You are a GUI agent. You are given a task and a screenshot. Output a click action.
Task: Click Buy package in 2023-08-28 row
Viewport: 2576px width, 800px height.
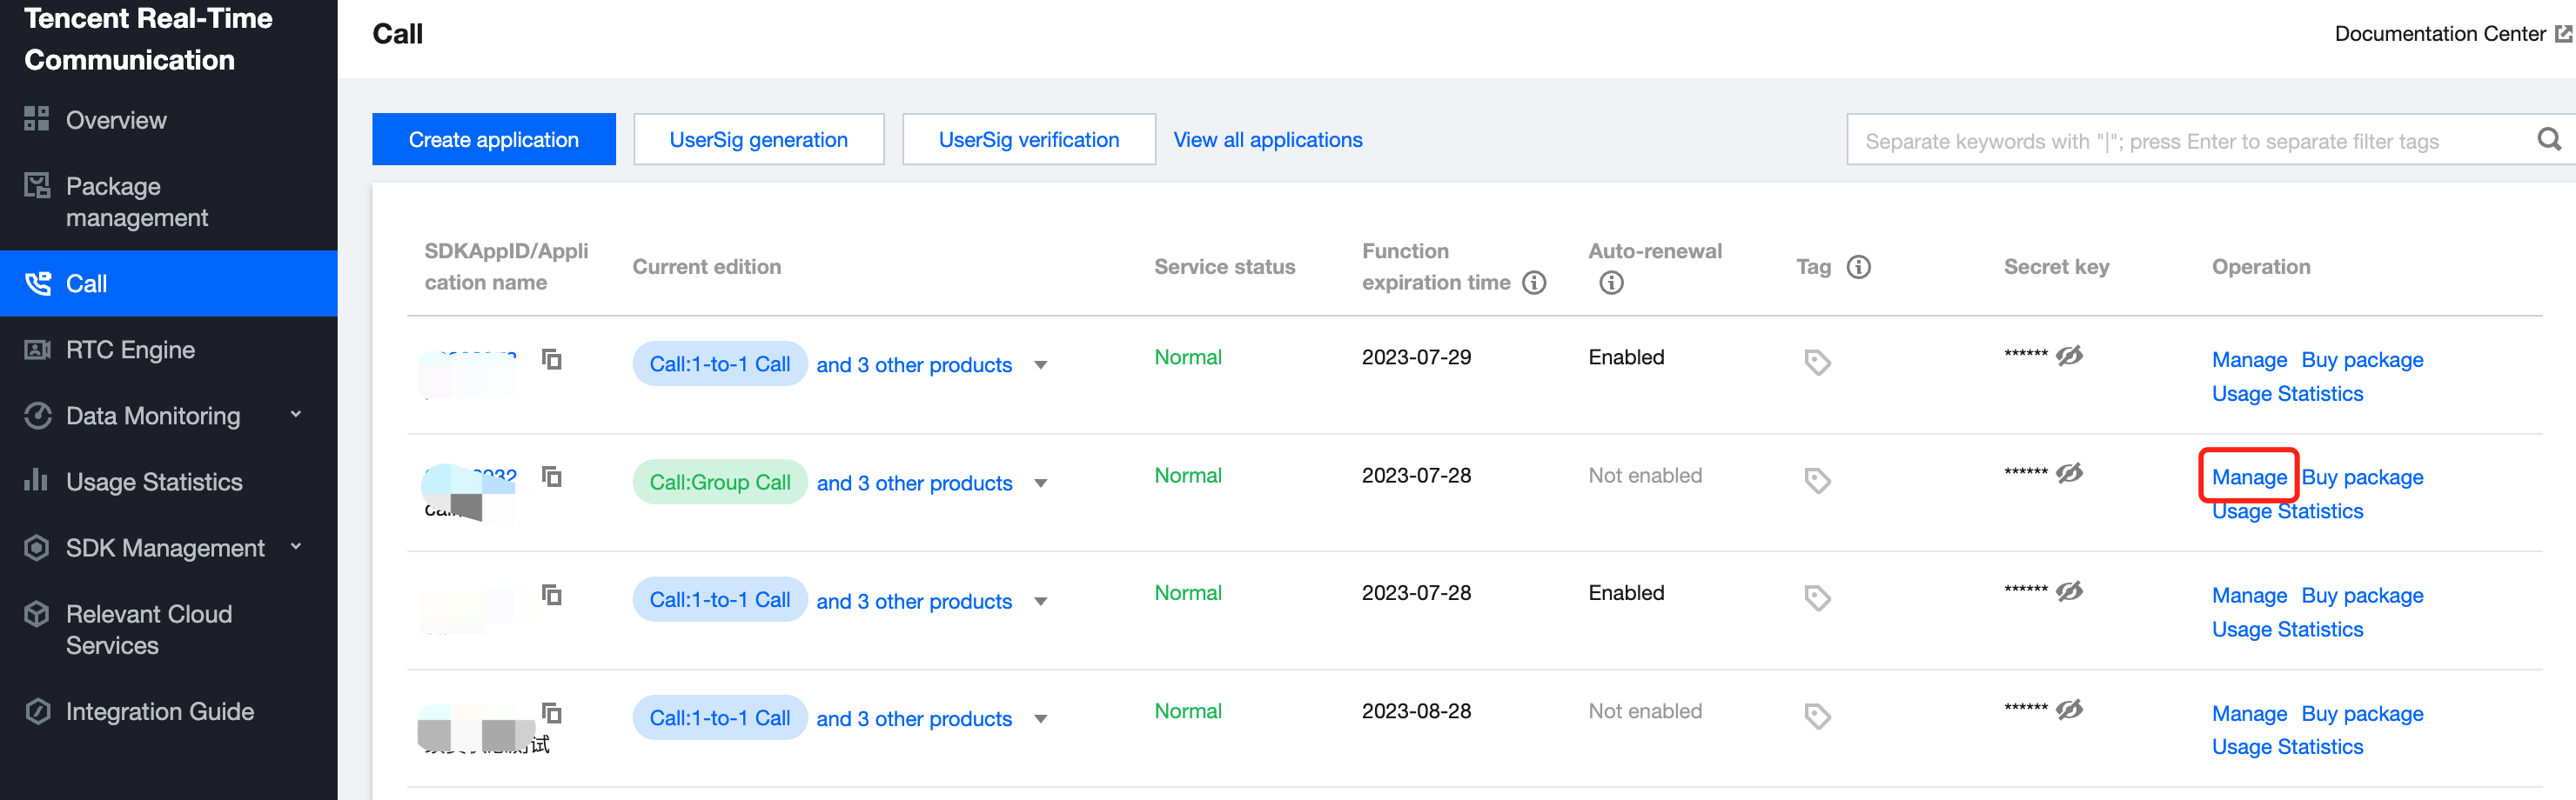pyautogui.click(x=2362, y=713)
